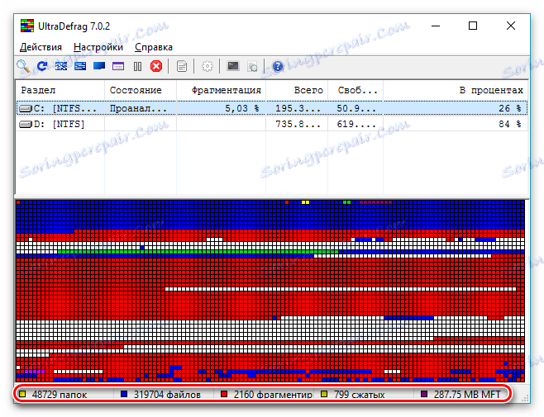Click the 2160 фрагментир status entry
Image resolution: width=544 pixels, height=417 pixels.
pyautogui.click(x=273, y=395)
